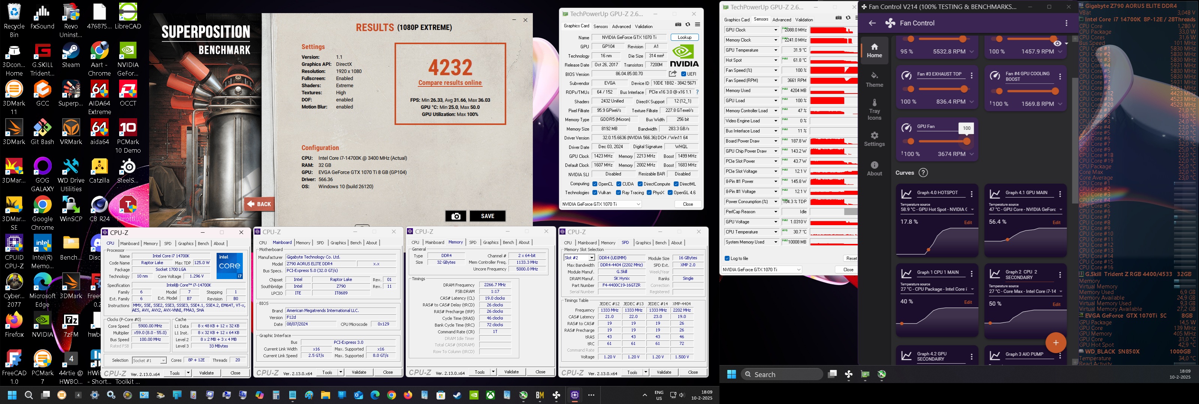Click the Lookup button in GPU-Z
Viewport: 1199px width, 404px height.
tap(684, 37)
